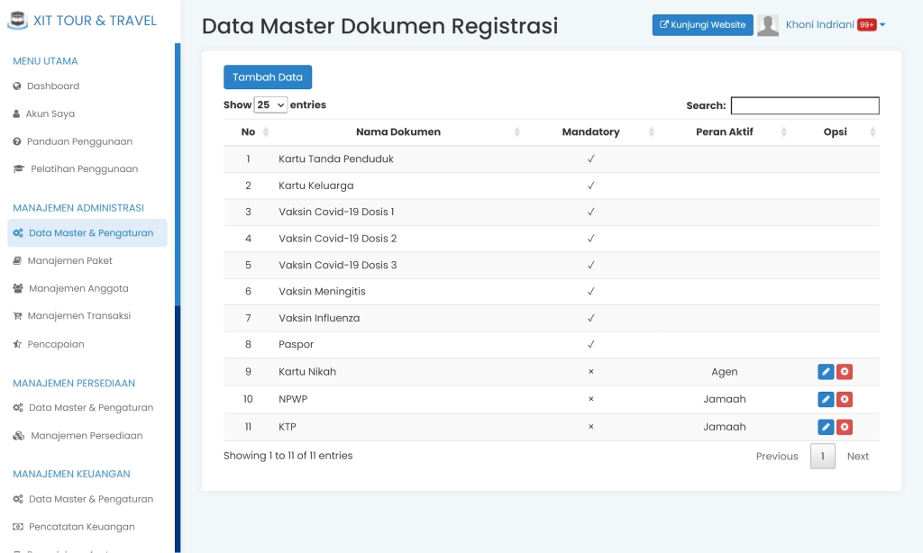Delete the NPWP document entry
This screenshot has width=923, height=553.
(845, 399)
